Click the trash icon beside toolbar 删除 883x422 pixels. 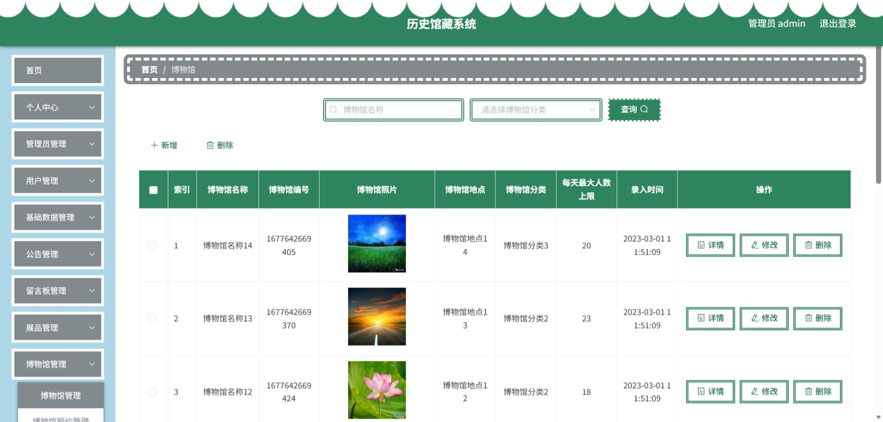(x=210, y=145)
